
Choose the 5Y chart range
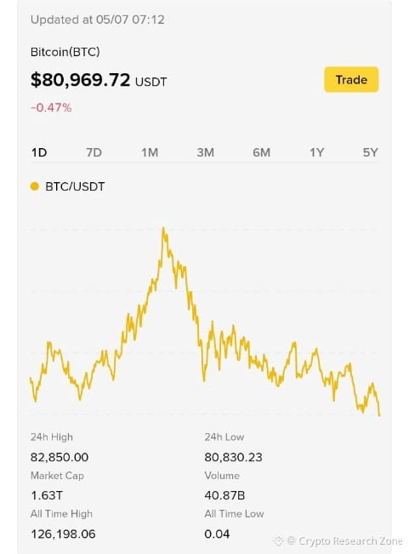coord(370,152)
